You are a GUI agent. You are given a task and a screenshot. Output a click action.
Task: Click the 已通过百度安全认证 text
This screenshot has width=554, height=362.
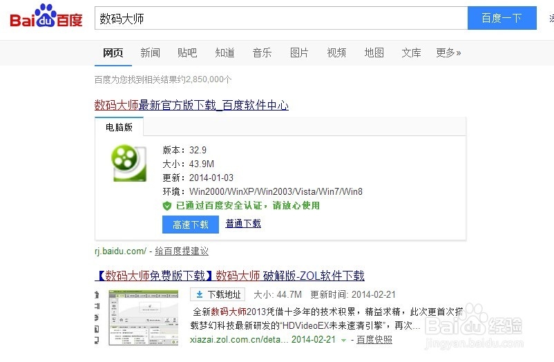point(248,205)
